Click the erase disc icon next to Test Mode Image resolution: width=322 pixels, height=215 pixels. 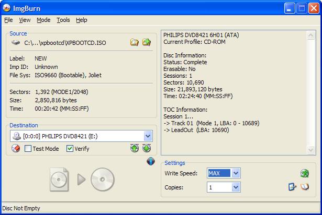[16, 148]
